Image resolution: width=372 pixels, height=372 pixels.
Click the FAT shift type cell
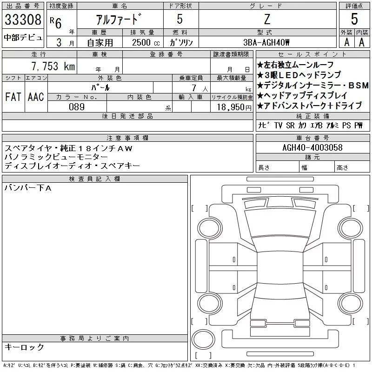click(13, 97)
